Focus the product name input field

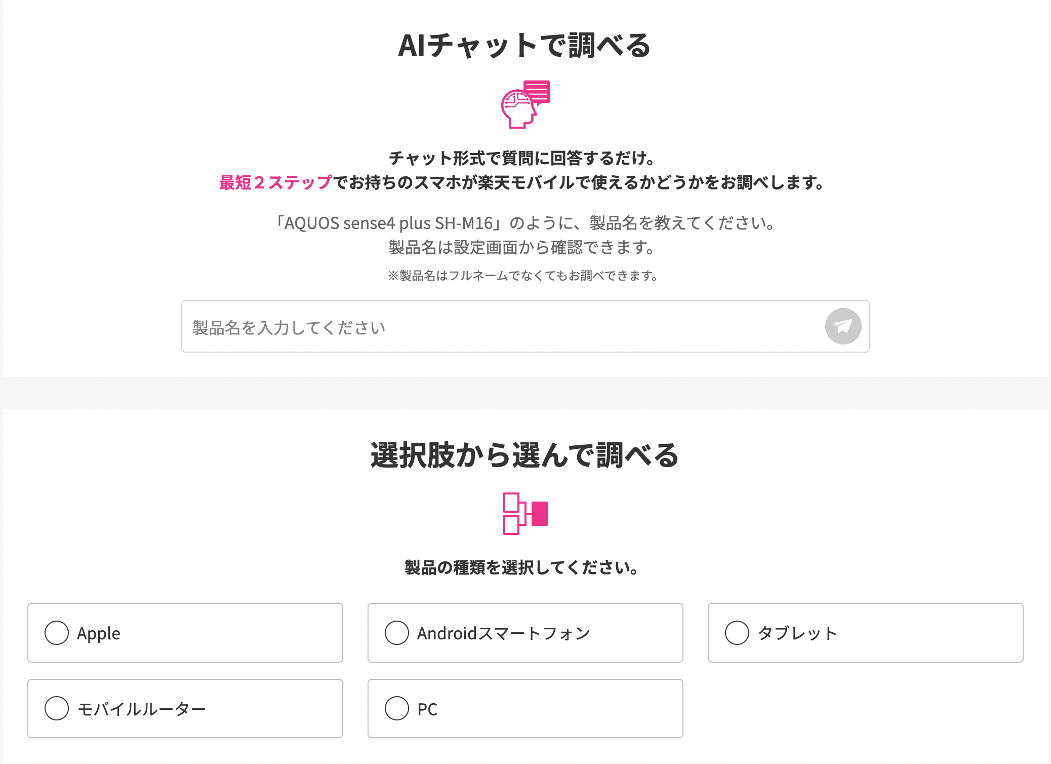click(x=525, y=326)
